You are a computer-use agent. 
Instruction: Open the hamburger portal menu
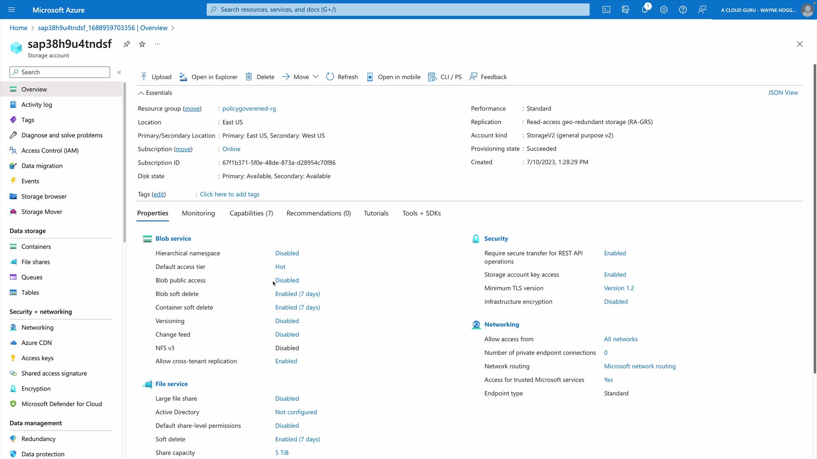(11, 10)
